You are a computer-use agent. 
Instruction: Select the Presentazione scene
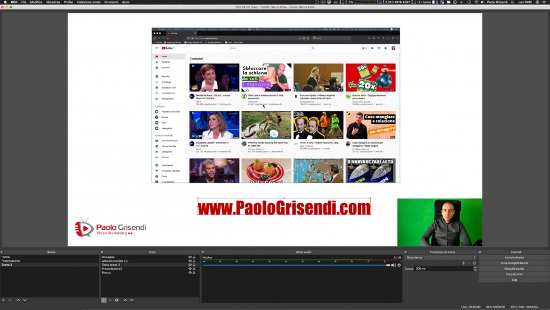click(49, 261)
